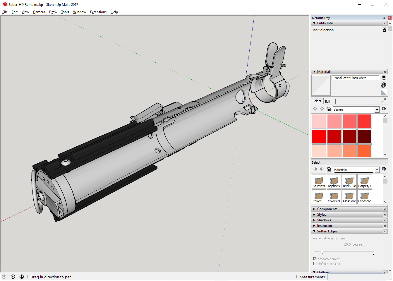Select the bright light-red swatch in first row
Screen dimensions: 393x281
pyautogui.click(x=365, y=121)
